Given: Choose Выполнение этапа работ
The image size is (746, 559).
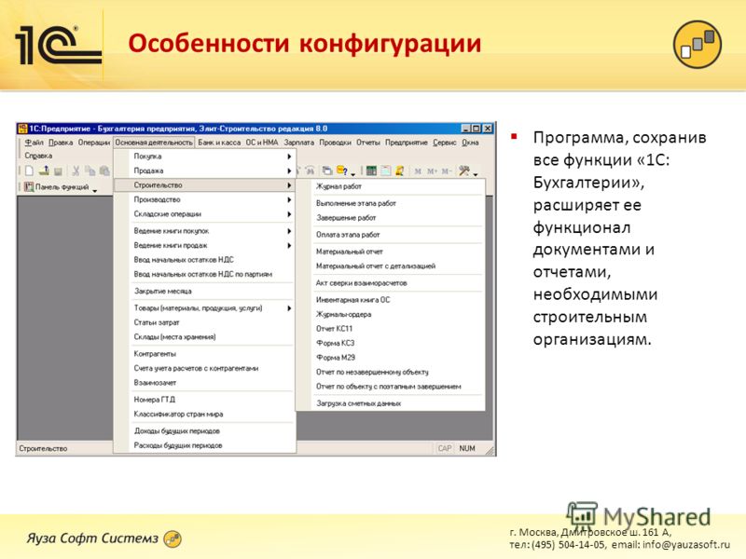Looking at the screenshot, I should coord(356,203).
